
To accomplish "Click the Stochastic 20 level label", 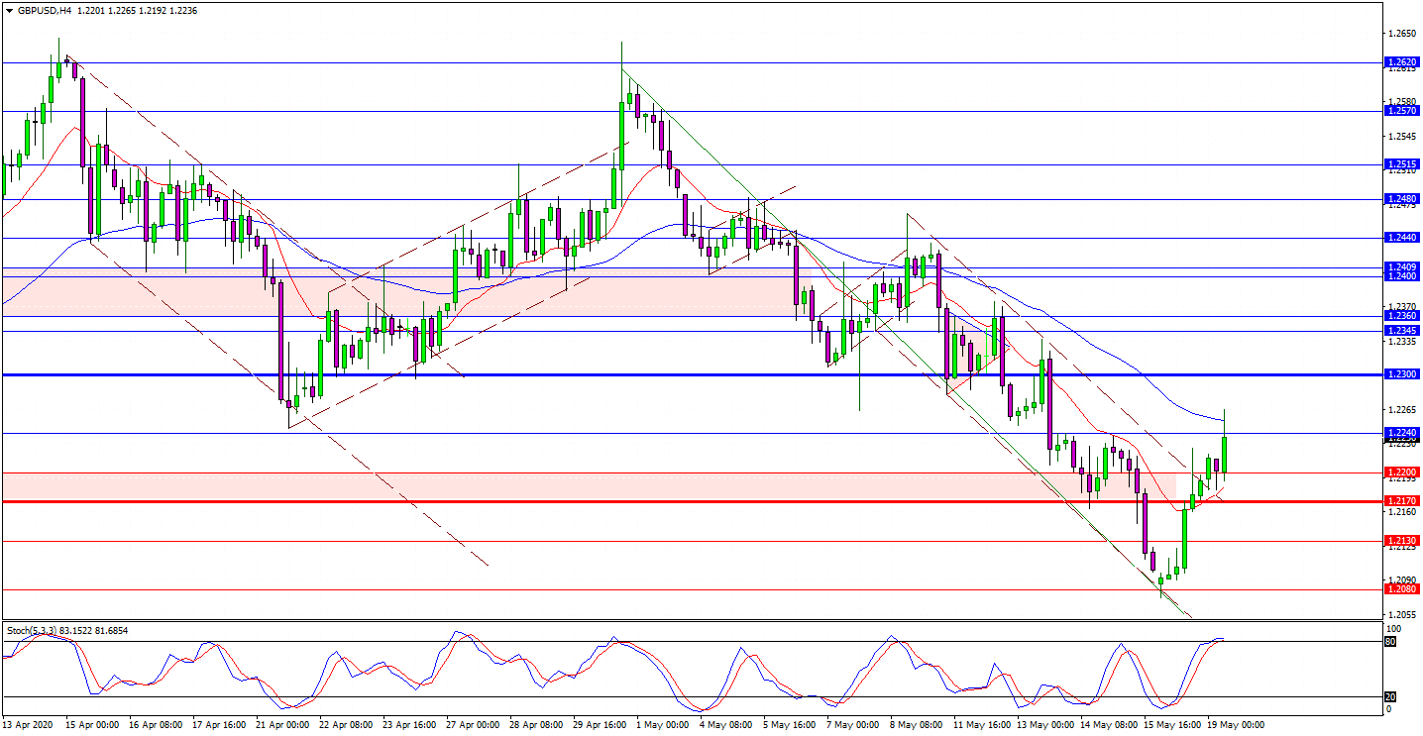I will pyautogui.click(x=1390, y=696).
